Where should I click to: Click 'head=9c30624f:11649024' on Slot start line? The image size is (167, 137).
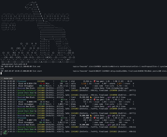99,71
